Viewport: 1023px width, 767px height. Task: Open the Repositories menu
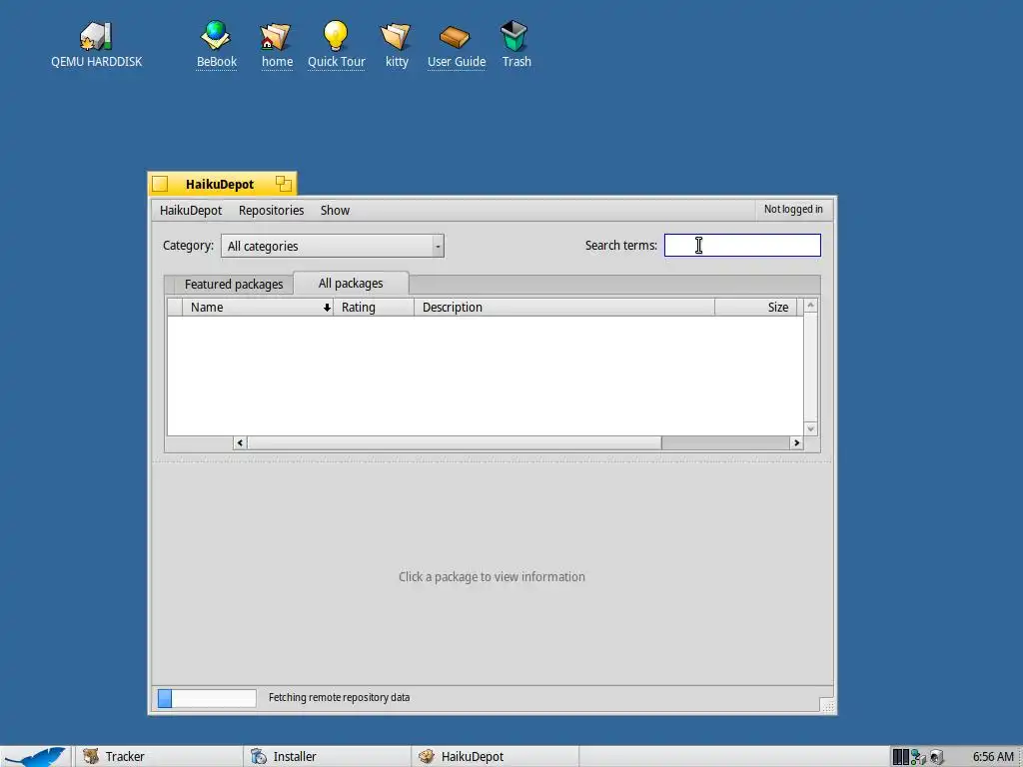tap(271, 210)
